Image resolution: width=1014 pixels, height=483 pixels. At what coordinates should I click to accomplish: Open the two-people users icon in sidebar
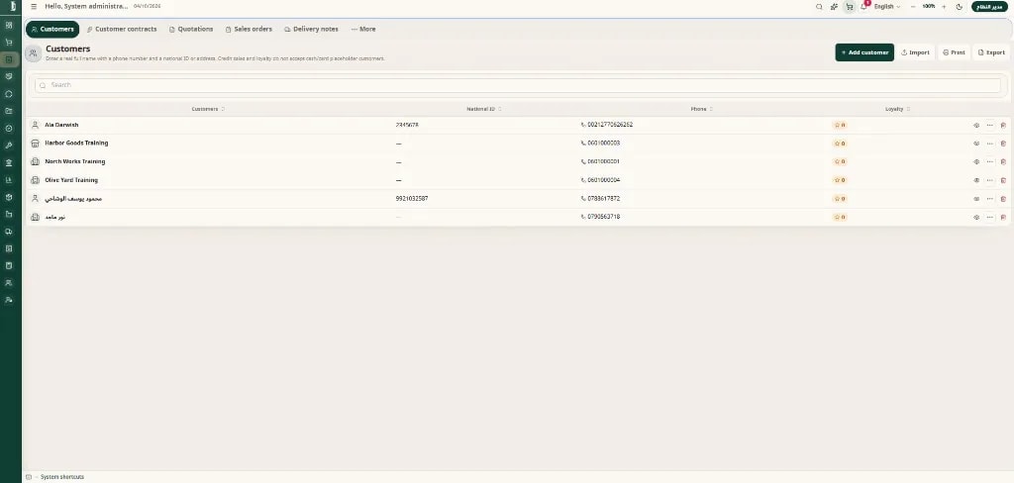[8, 282]
